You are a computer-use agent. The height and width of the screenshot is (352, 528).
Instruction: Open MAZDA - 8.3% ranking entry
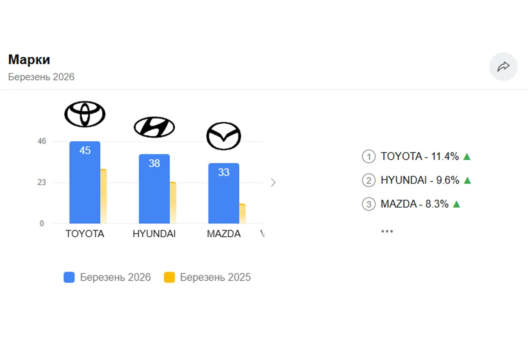414,204
